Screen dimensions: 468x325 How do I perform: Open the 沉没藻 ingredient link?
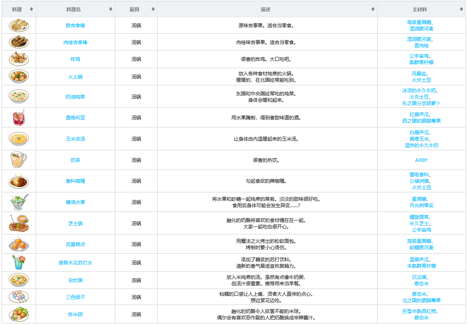tap(419, 277)
